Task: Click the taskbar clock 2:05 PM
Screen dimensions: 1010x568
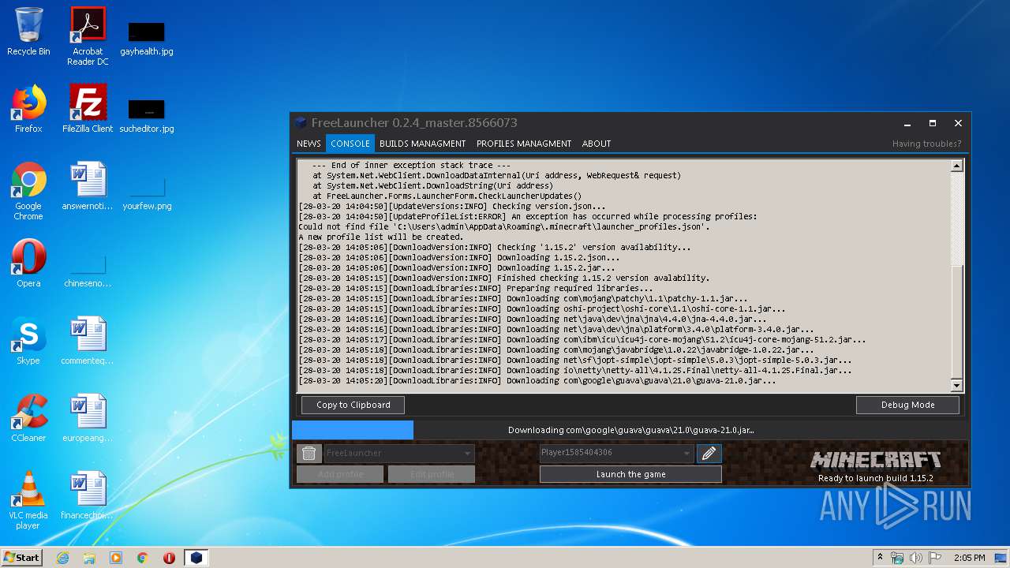Action: click(969, 558)
